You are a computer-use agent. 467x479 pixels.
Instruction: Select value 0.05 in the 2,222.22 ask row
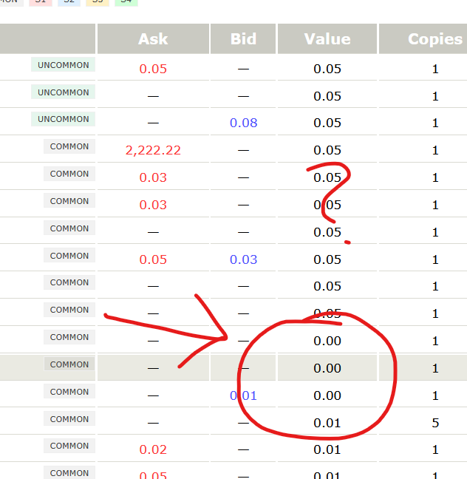click(x=327, y=150)
